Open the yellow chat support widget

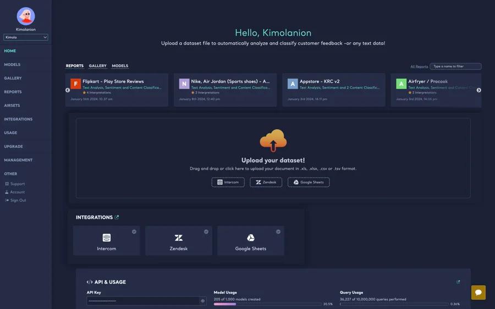479,293
